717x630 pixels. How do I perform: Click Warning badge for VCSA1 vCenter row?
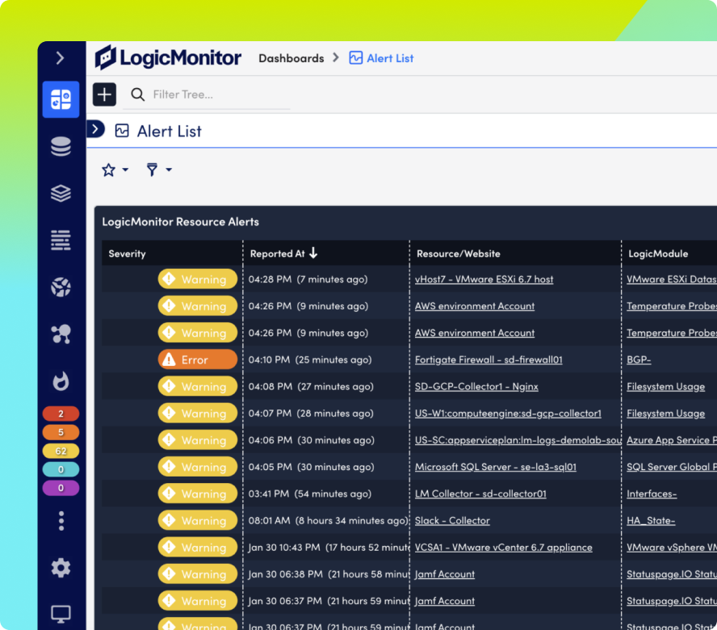pos(198,547)
